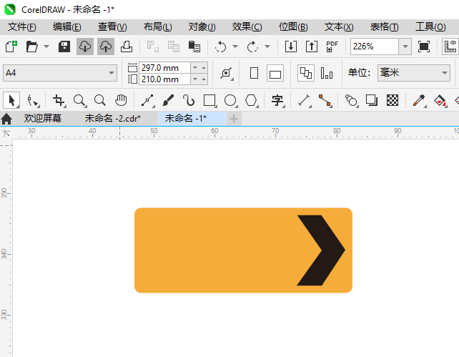Open the 对象(J) menu
459x357 pixels.
[202, 27]
